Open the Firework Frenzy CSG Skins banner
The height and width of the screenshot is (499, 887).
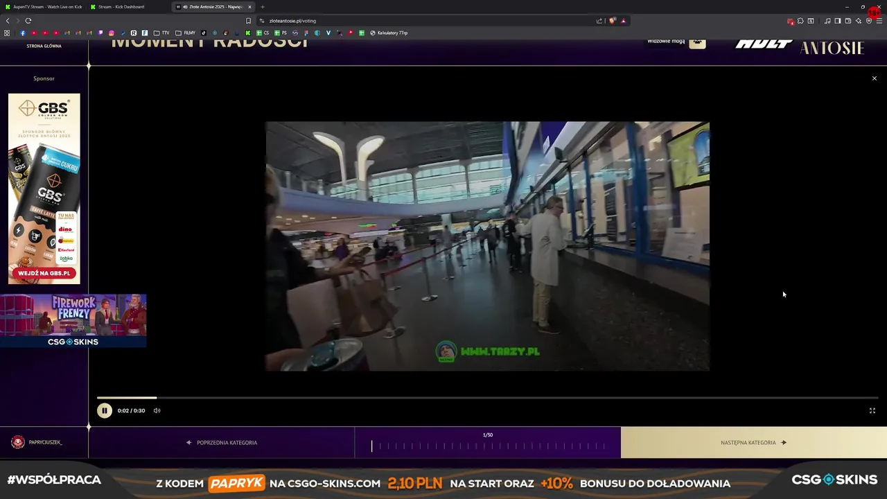click(73, 321)
